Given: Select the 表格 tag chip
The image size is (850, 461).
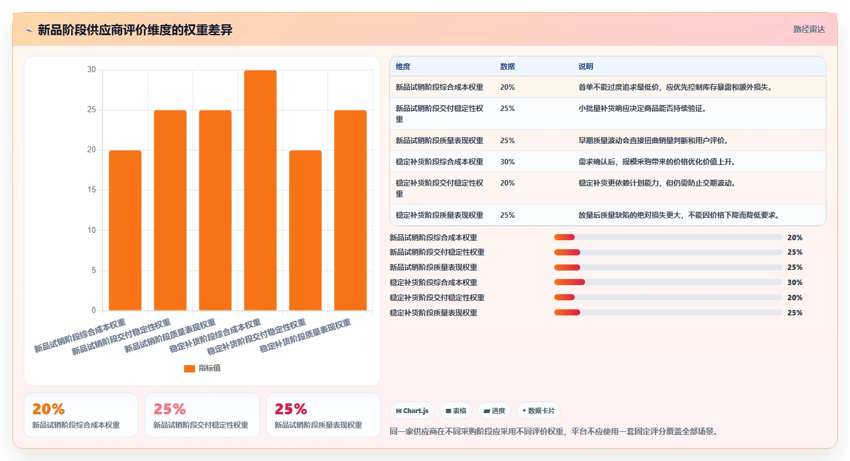Looking at the screenshot, I should (456, 411).
